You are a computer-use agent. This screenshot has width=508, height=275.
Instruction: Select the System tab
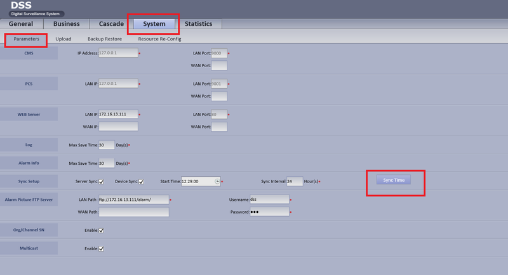[x=154, y=24]
